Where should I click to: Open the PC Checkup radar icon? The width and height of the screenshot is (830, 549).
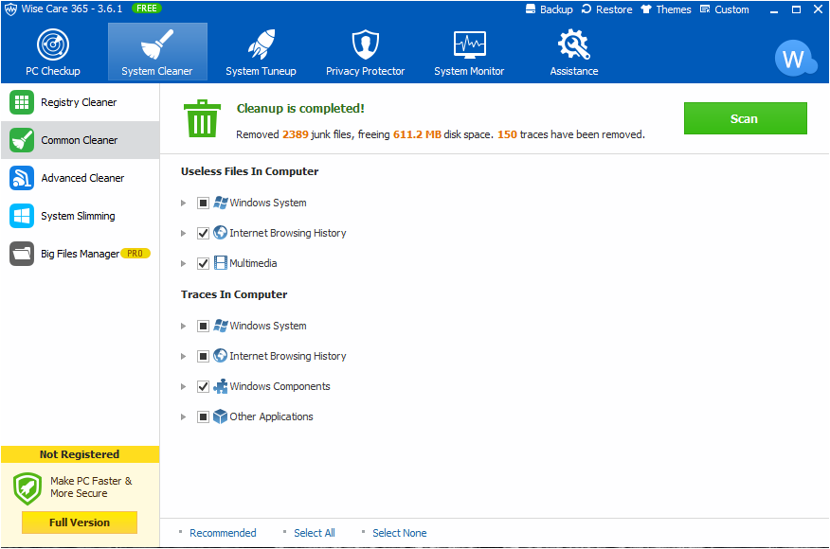point(53,44)
